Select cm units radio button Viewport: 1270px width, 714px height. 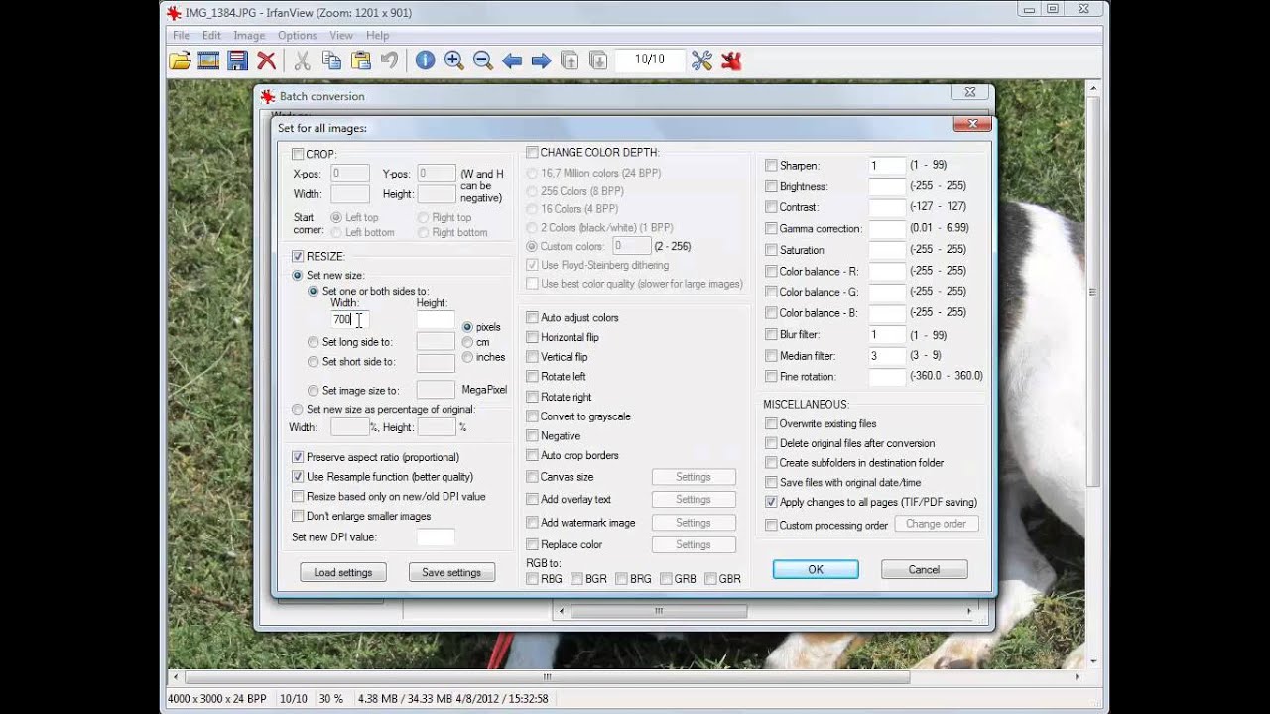[467, 342]
